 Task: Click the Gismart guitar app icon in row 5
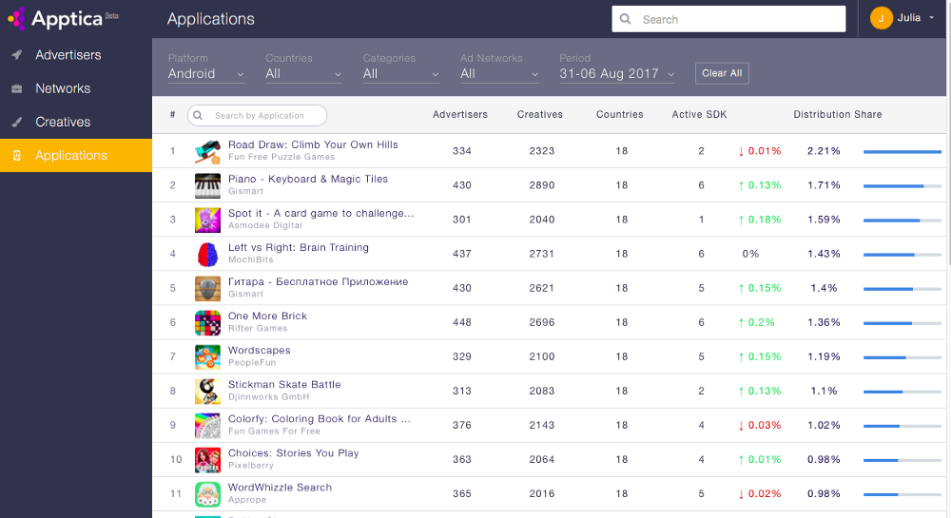207,288
